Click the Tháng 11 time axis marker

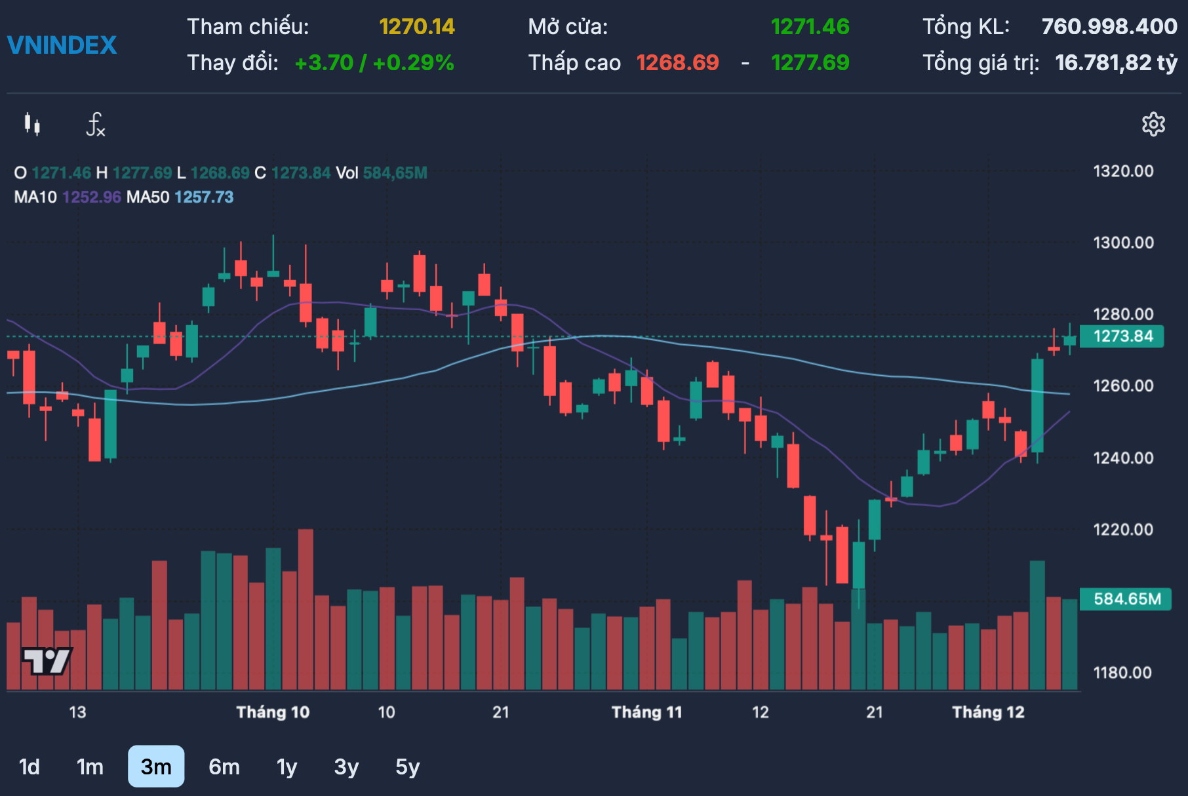pyautogui.click(x=646, y=712)
